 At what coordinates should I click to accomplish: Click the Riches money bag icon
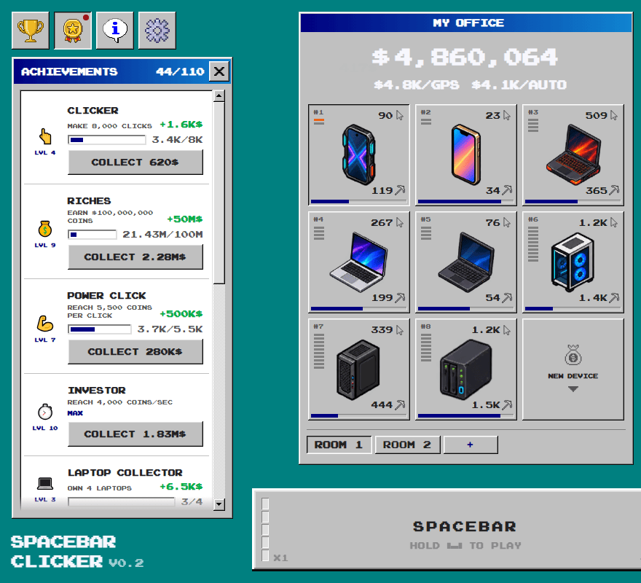click(45, 229)
